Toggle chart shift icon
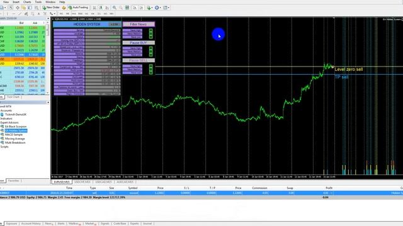The height and width of the screenshot is (226, 403). click(x=141, y=8)
